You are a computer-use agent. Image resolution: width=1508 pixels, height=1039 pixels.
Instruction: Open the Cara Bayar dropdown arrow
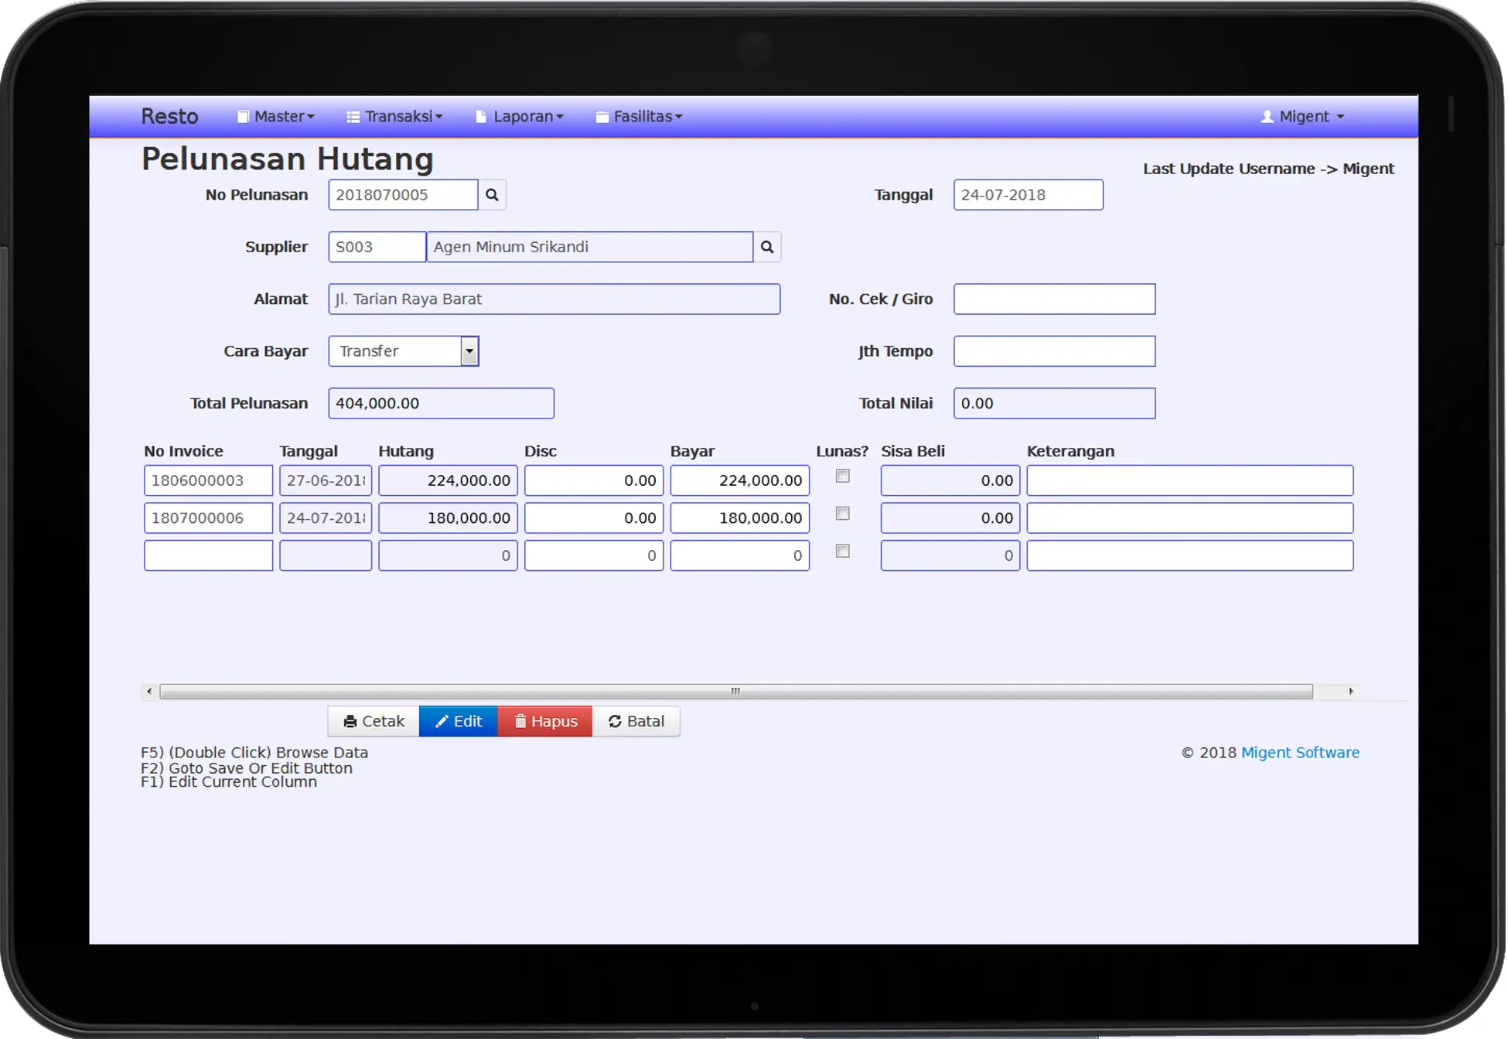tap(469, 351)
